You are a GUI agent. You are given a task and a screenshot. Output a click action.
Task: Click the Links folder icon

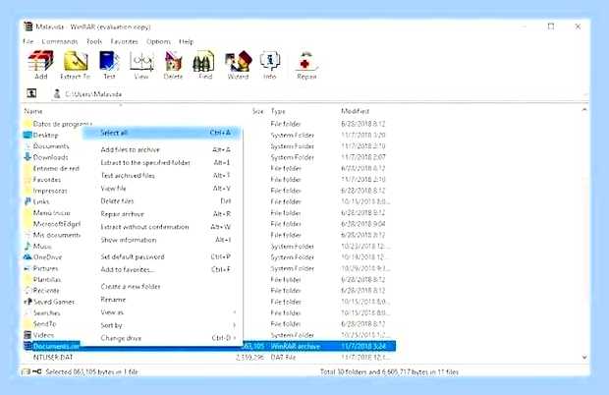tap(28, 201)
